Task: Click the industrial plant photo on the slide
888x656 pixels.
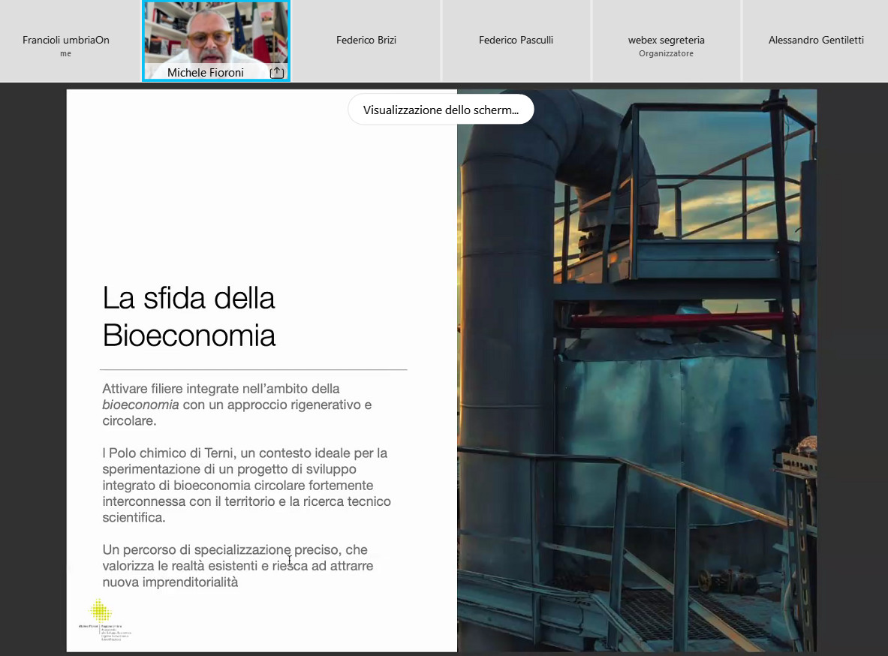Action: tap(637, 371)
